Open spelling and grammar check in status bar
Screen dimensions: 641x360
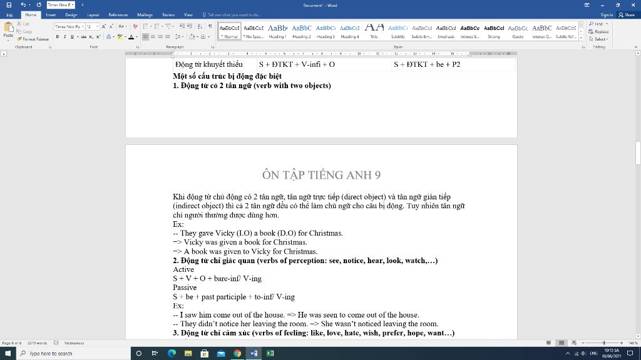[56, 343]
